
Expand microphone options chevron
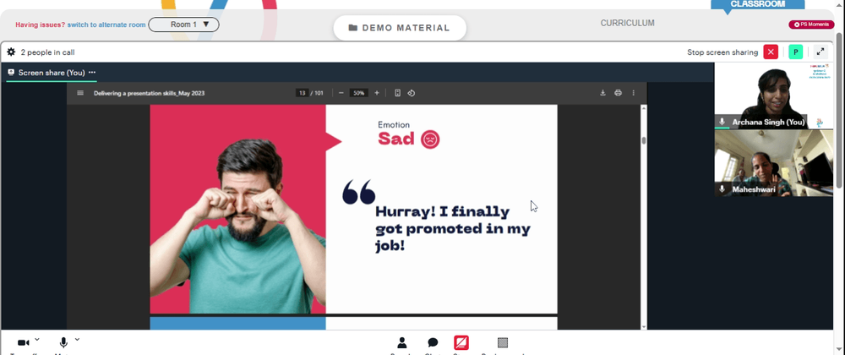(x=77, y=340)
